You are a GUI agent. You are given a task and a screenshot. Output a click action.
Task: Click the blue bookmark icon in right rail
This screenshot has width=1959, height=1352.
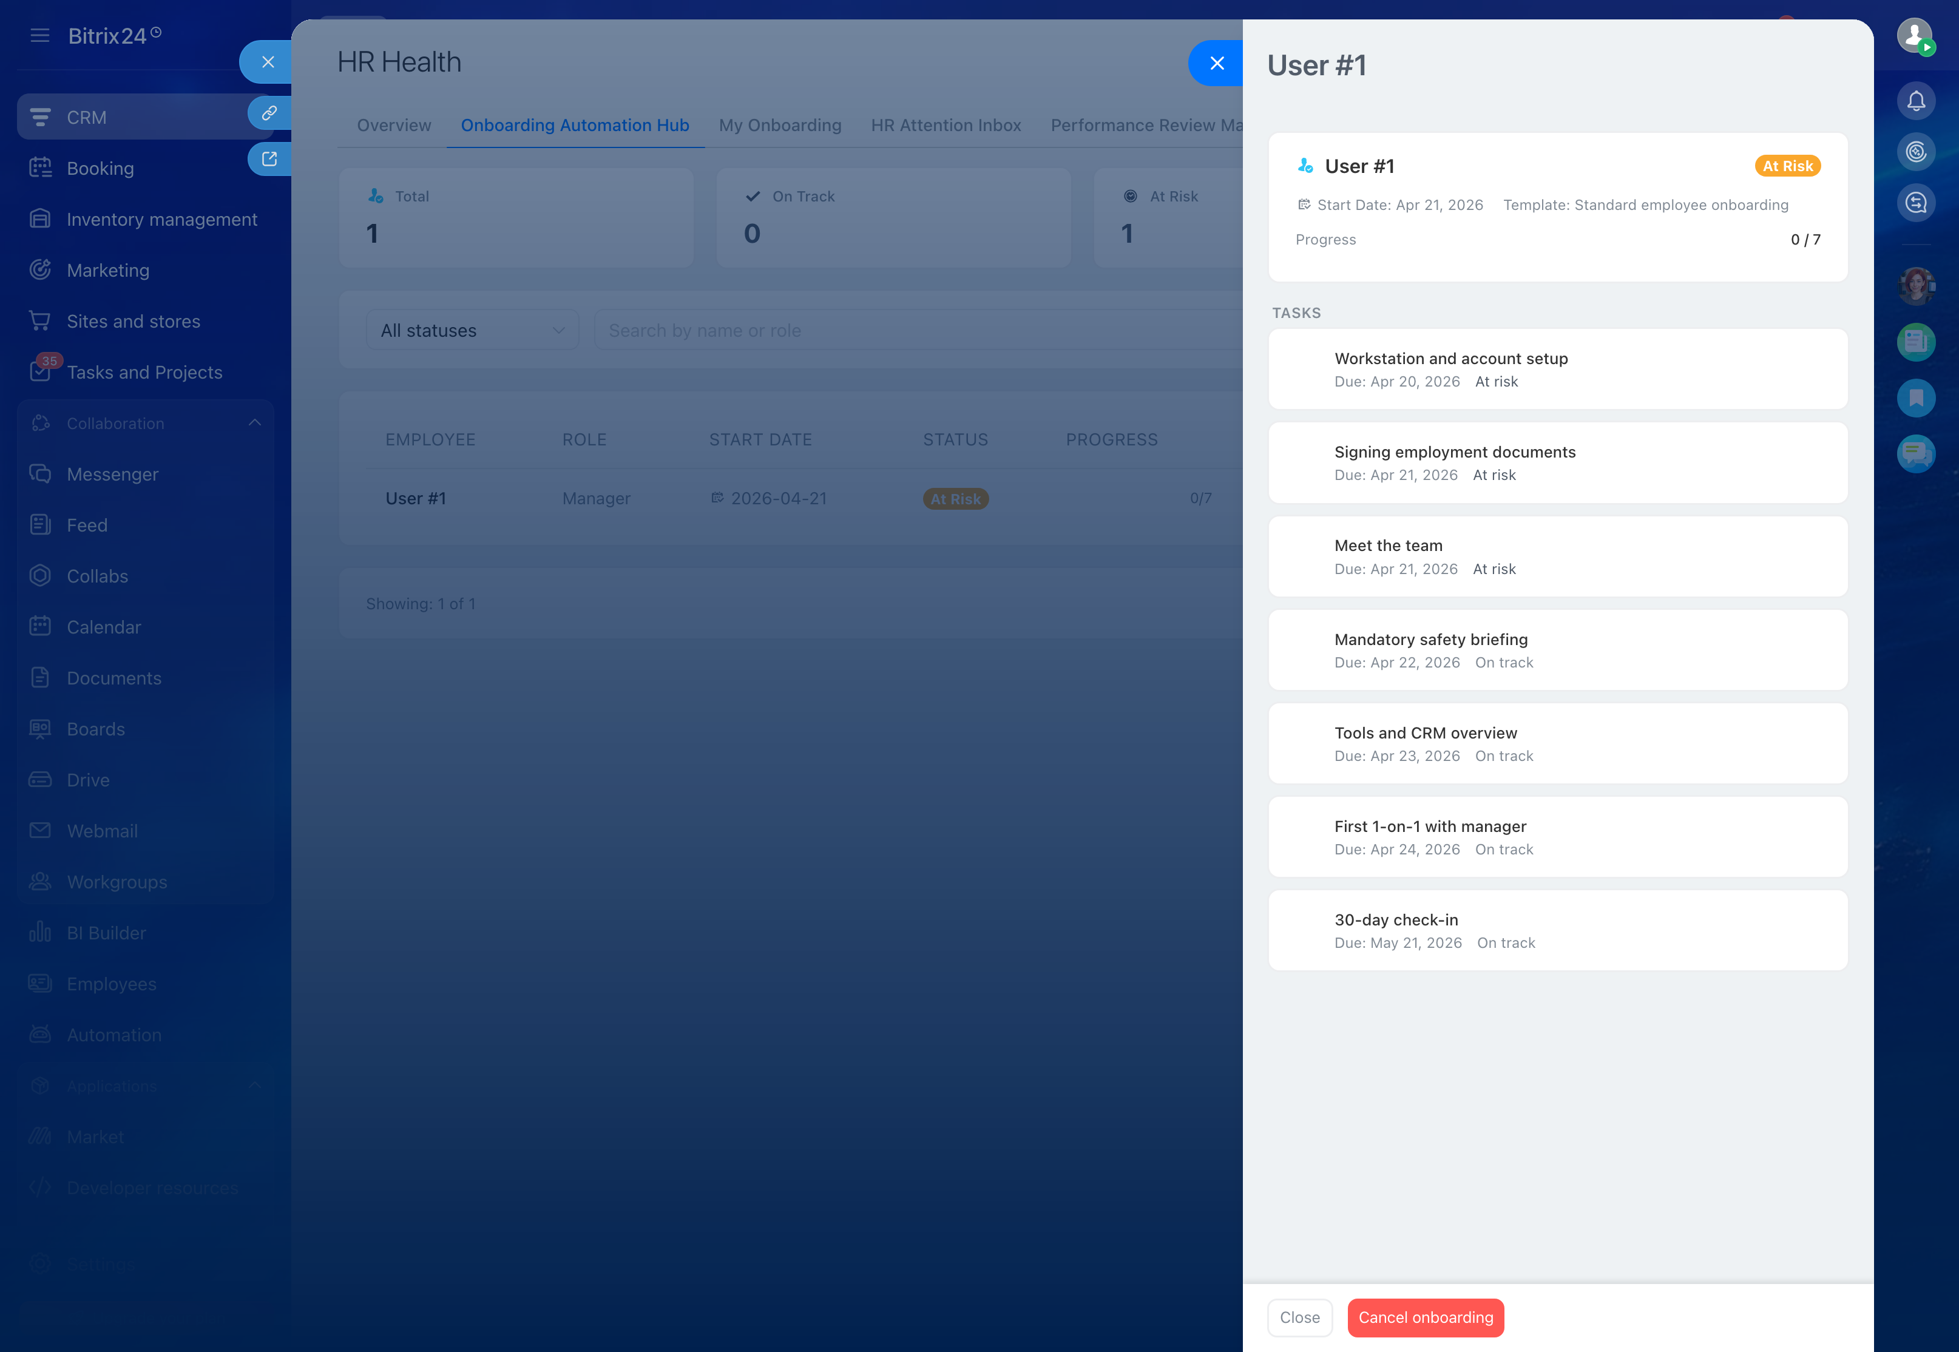(x=1916, y=398)
